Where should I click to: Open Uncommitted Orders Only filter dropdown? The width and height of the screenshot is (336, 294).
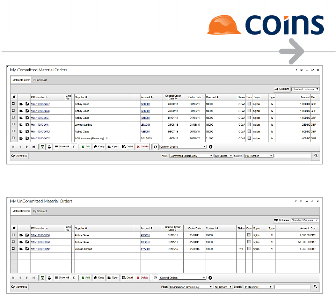[191, 287]
